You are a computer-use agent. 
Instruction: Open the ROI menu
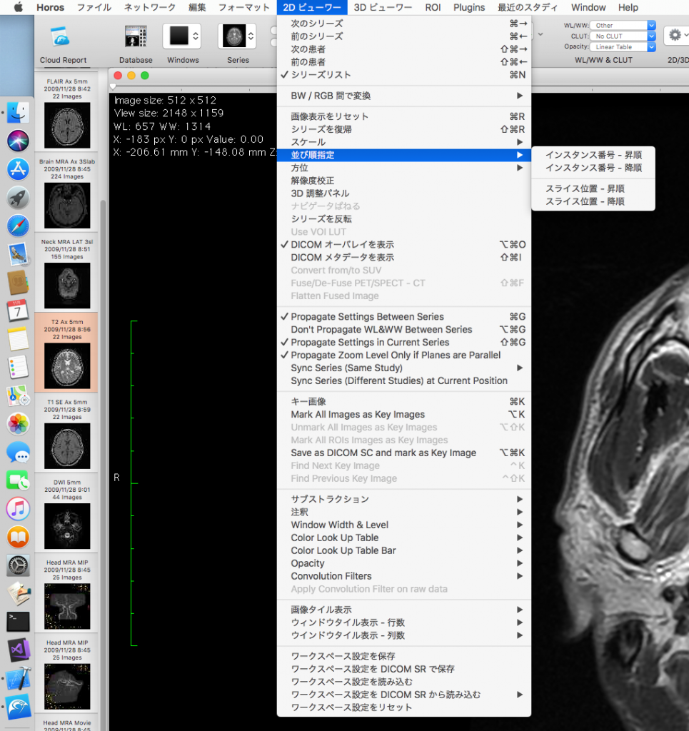(x=433, y=7)
